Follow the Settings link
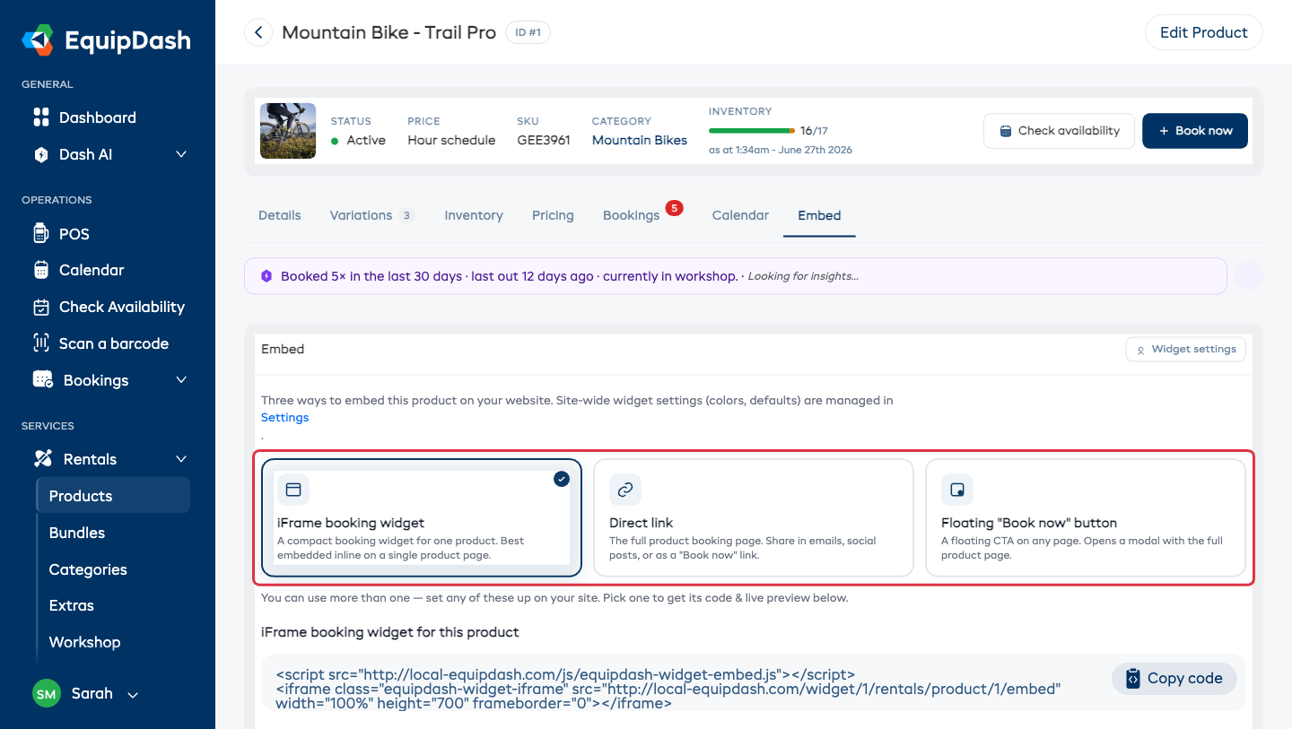The width and height of the screenshot is (1292, 729). [x=284, y=418]
